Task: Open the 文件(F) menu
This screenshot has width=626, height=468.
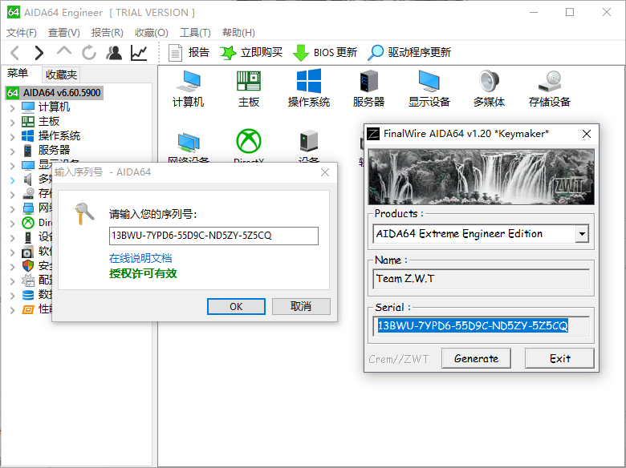Action: point(22,33)
